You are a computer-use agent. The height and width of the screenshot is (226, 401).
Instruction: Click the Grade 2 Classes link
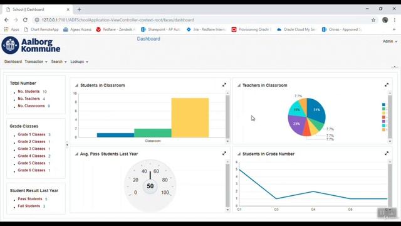[x=31, y=142]
